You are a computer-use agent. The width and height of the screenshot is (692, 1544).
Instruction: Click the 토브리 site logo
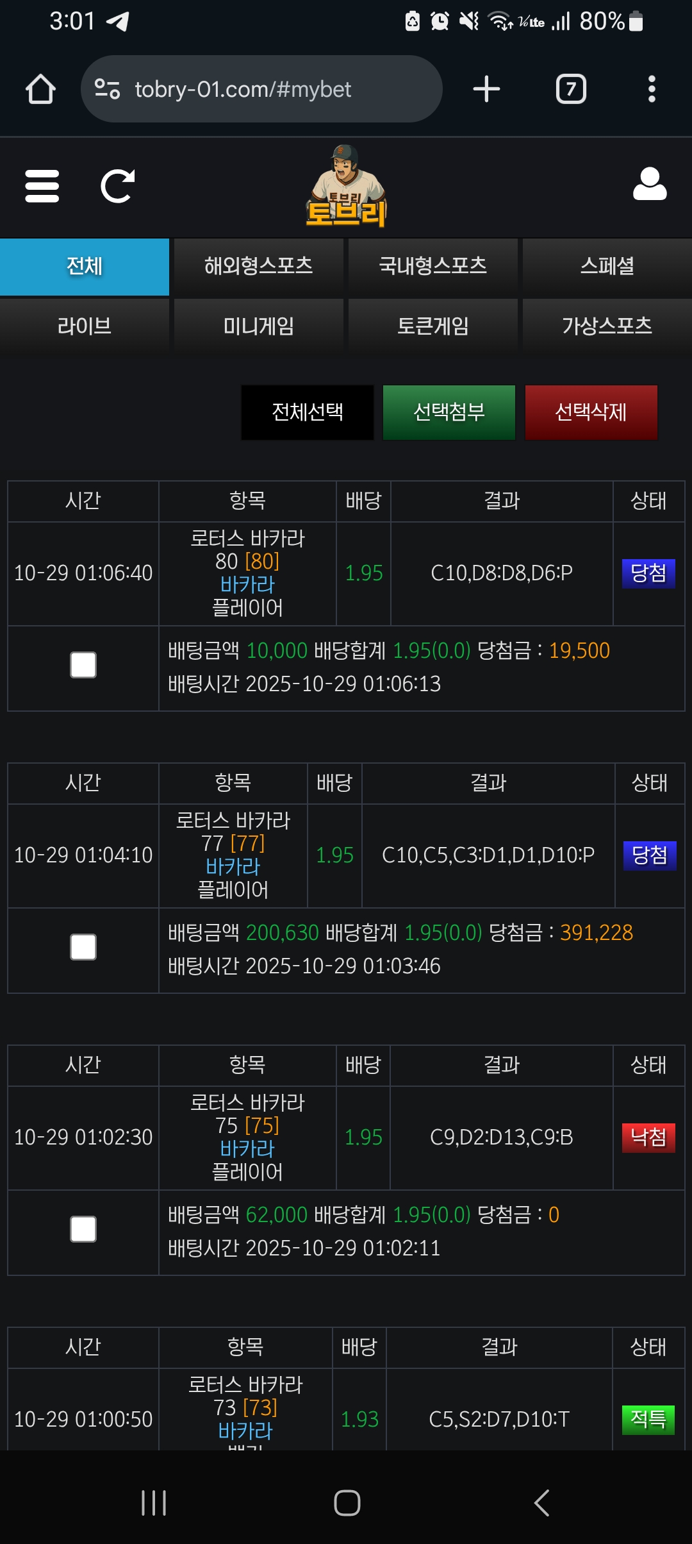pyautogui.click(x=347, y=187)
